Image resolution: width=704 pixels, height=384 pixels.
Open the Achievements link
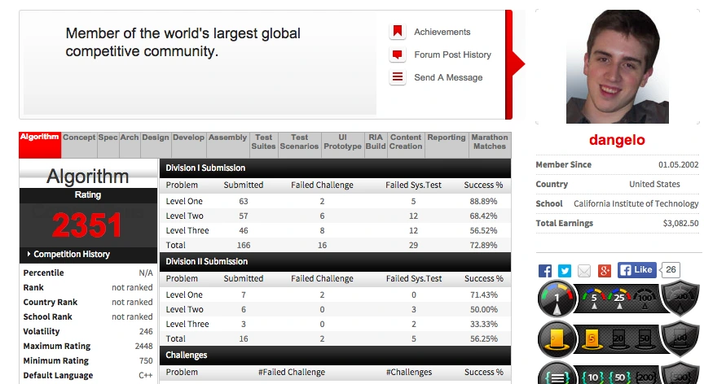point(442,33)
